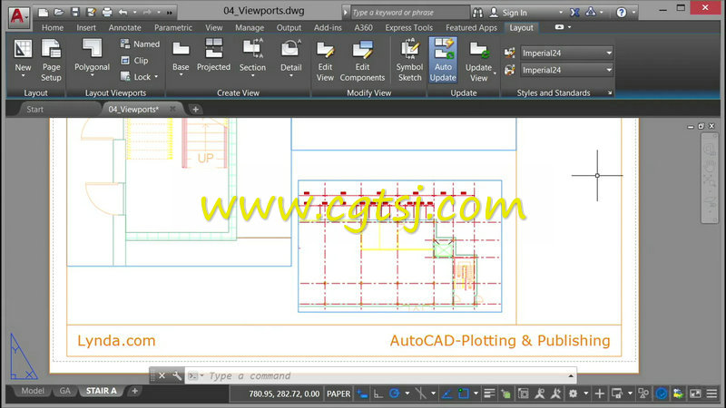Open the Help question mark icon
Screen dimensions: 726x408
pos(622,13)
